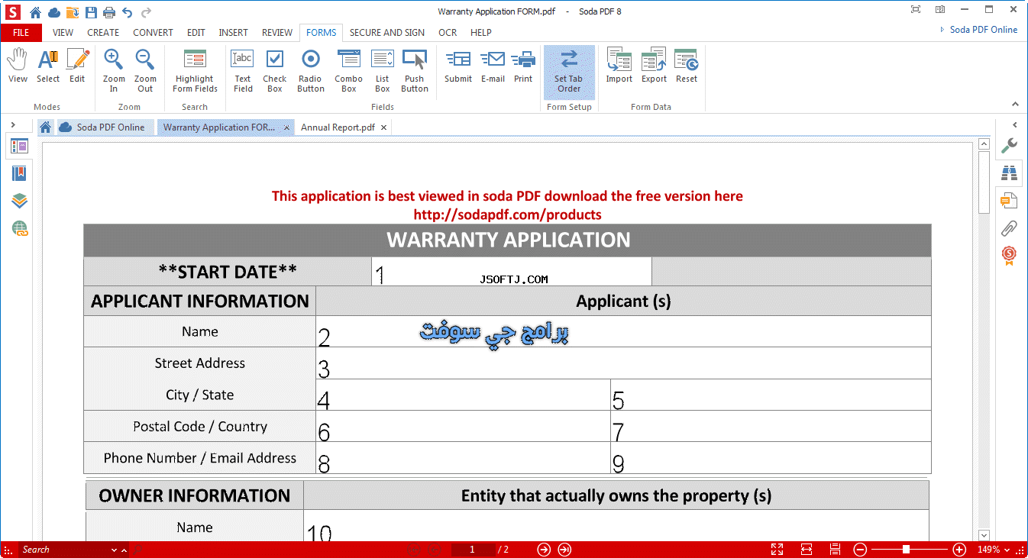Open the home document tab icon
The width and height of the screenshot is (1028, 558).
[x=46, y=127]
